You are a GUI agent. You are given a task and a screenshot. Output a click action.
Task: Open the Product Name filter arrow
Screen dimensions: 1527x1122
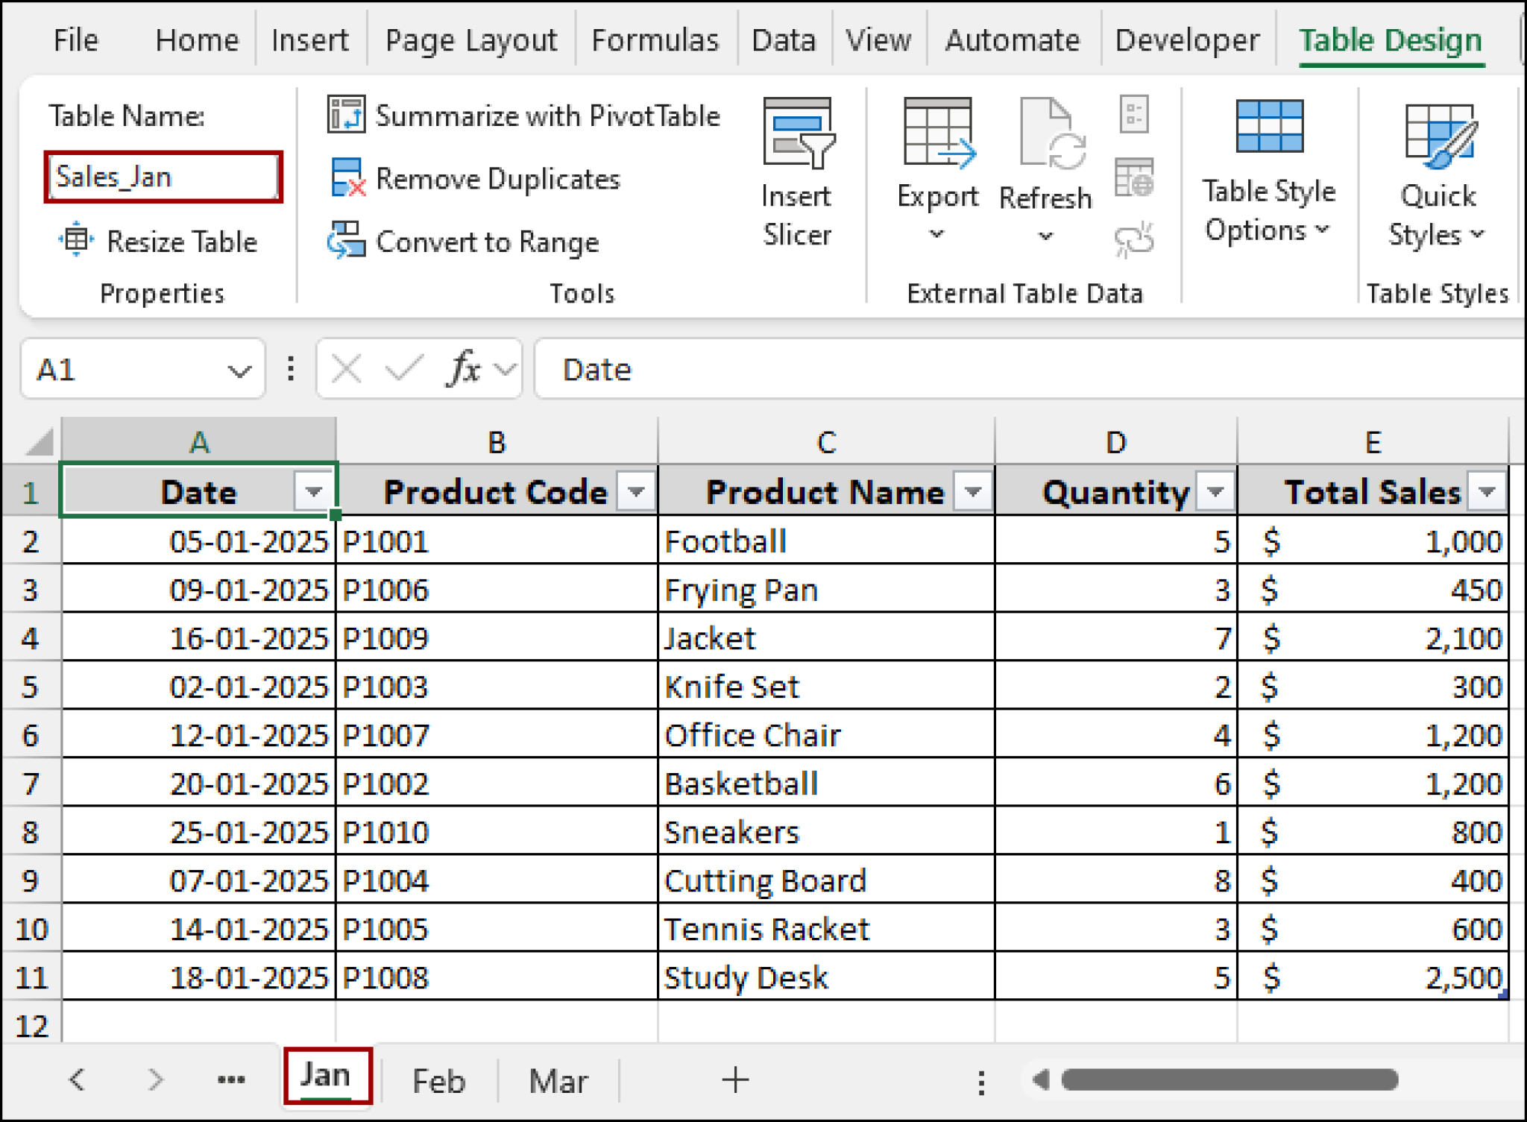pos(973,491)
